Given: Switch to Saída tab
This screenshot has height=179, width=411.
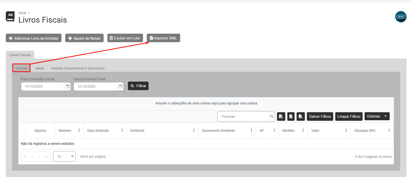Looking at the screenshot, I should pyautogui.click(x=39, y=68).
